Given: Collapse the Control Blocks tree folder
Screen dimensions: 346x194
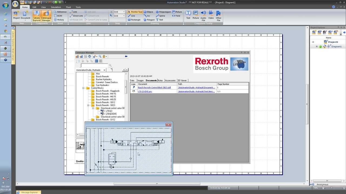Looking at the screenshot, I should 83,88.
